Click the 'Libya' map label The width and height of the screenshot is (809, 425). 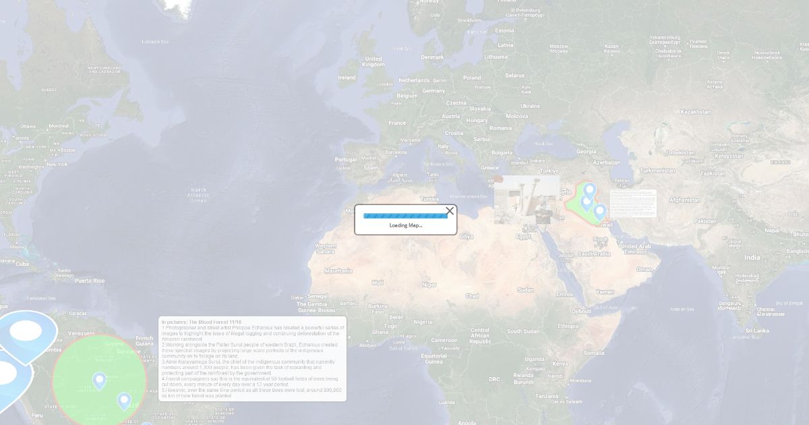pos(466,236)
